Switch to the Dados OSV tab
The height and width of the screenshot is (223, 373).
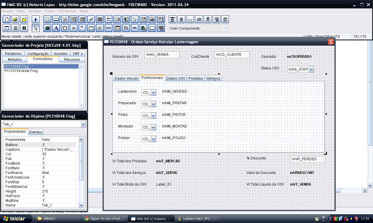pyautogui.click(x=176, y=78)
